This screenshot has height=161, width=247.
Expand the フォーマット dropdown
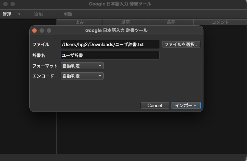point(82,66)
